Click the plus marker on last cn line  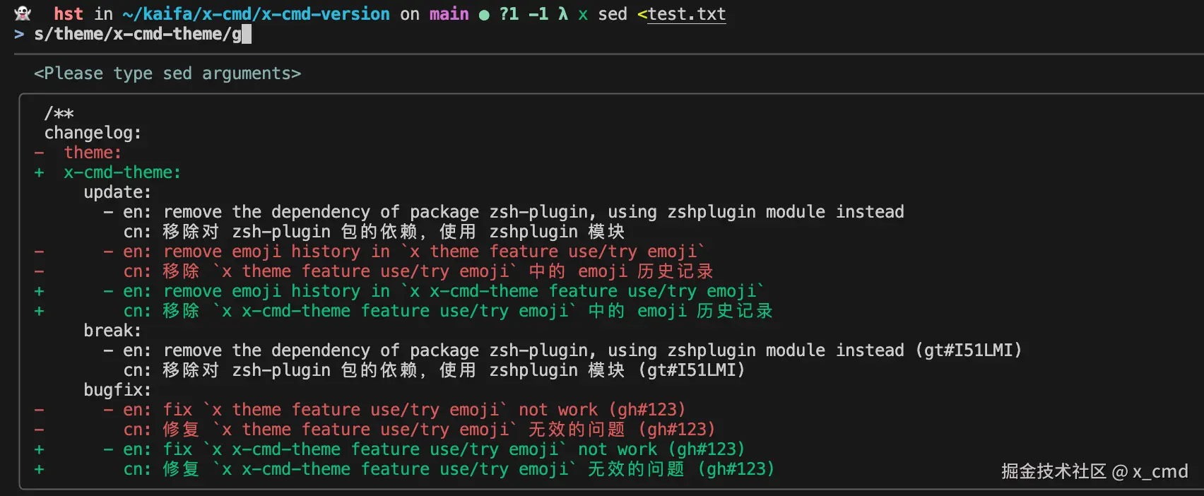(x=39, y=469)
